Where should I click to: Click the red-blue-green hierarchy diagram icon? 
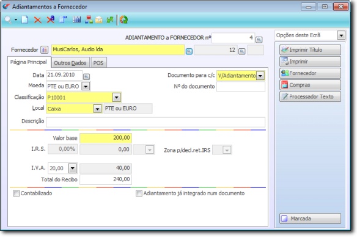89,20
